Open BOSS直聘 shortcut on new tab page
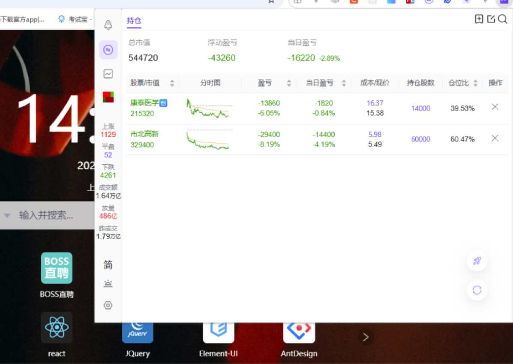Viewport: 513px width, 364px height. [57, 268]
